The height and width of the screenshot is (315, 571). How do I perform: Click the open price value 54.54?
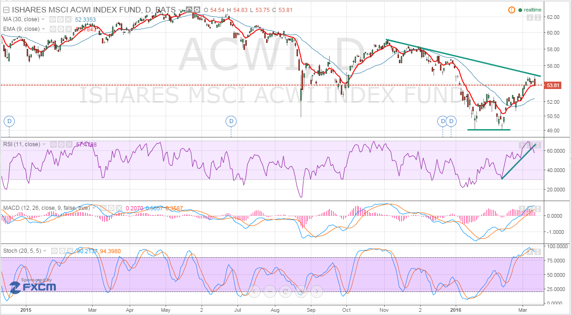pyautogui.click(x=217, y=10)
